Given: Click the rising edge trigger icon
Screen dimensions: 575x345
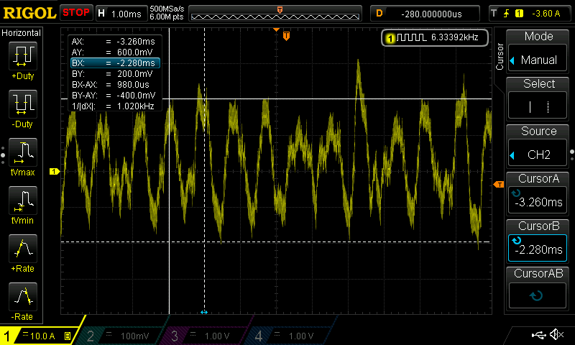Looking at the screenshot, I should 507,14.
